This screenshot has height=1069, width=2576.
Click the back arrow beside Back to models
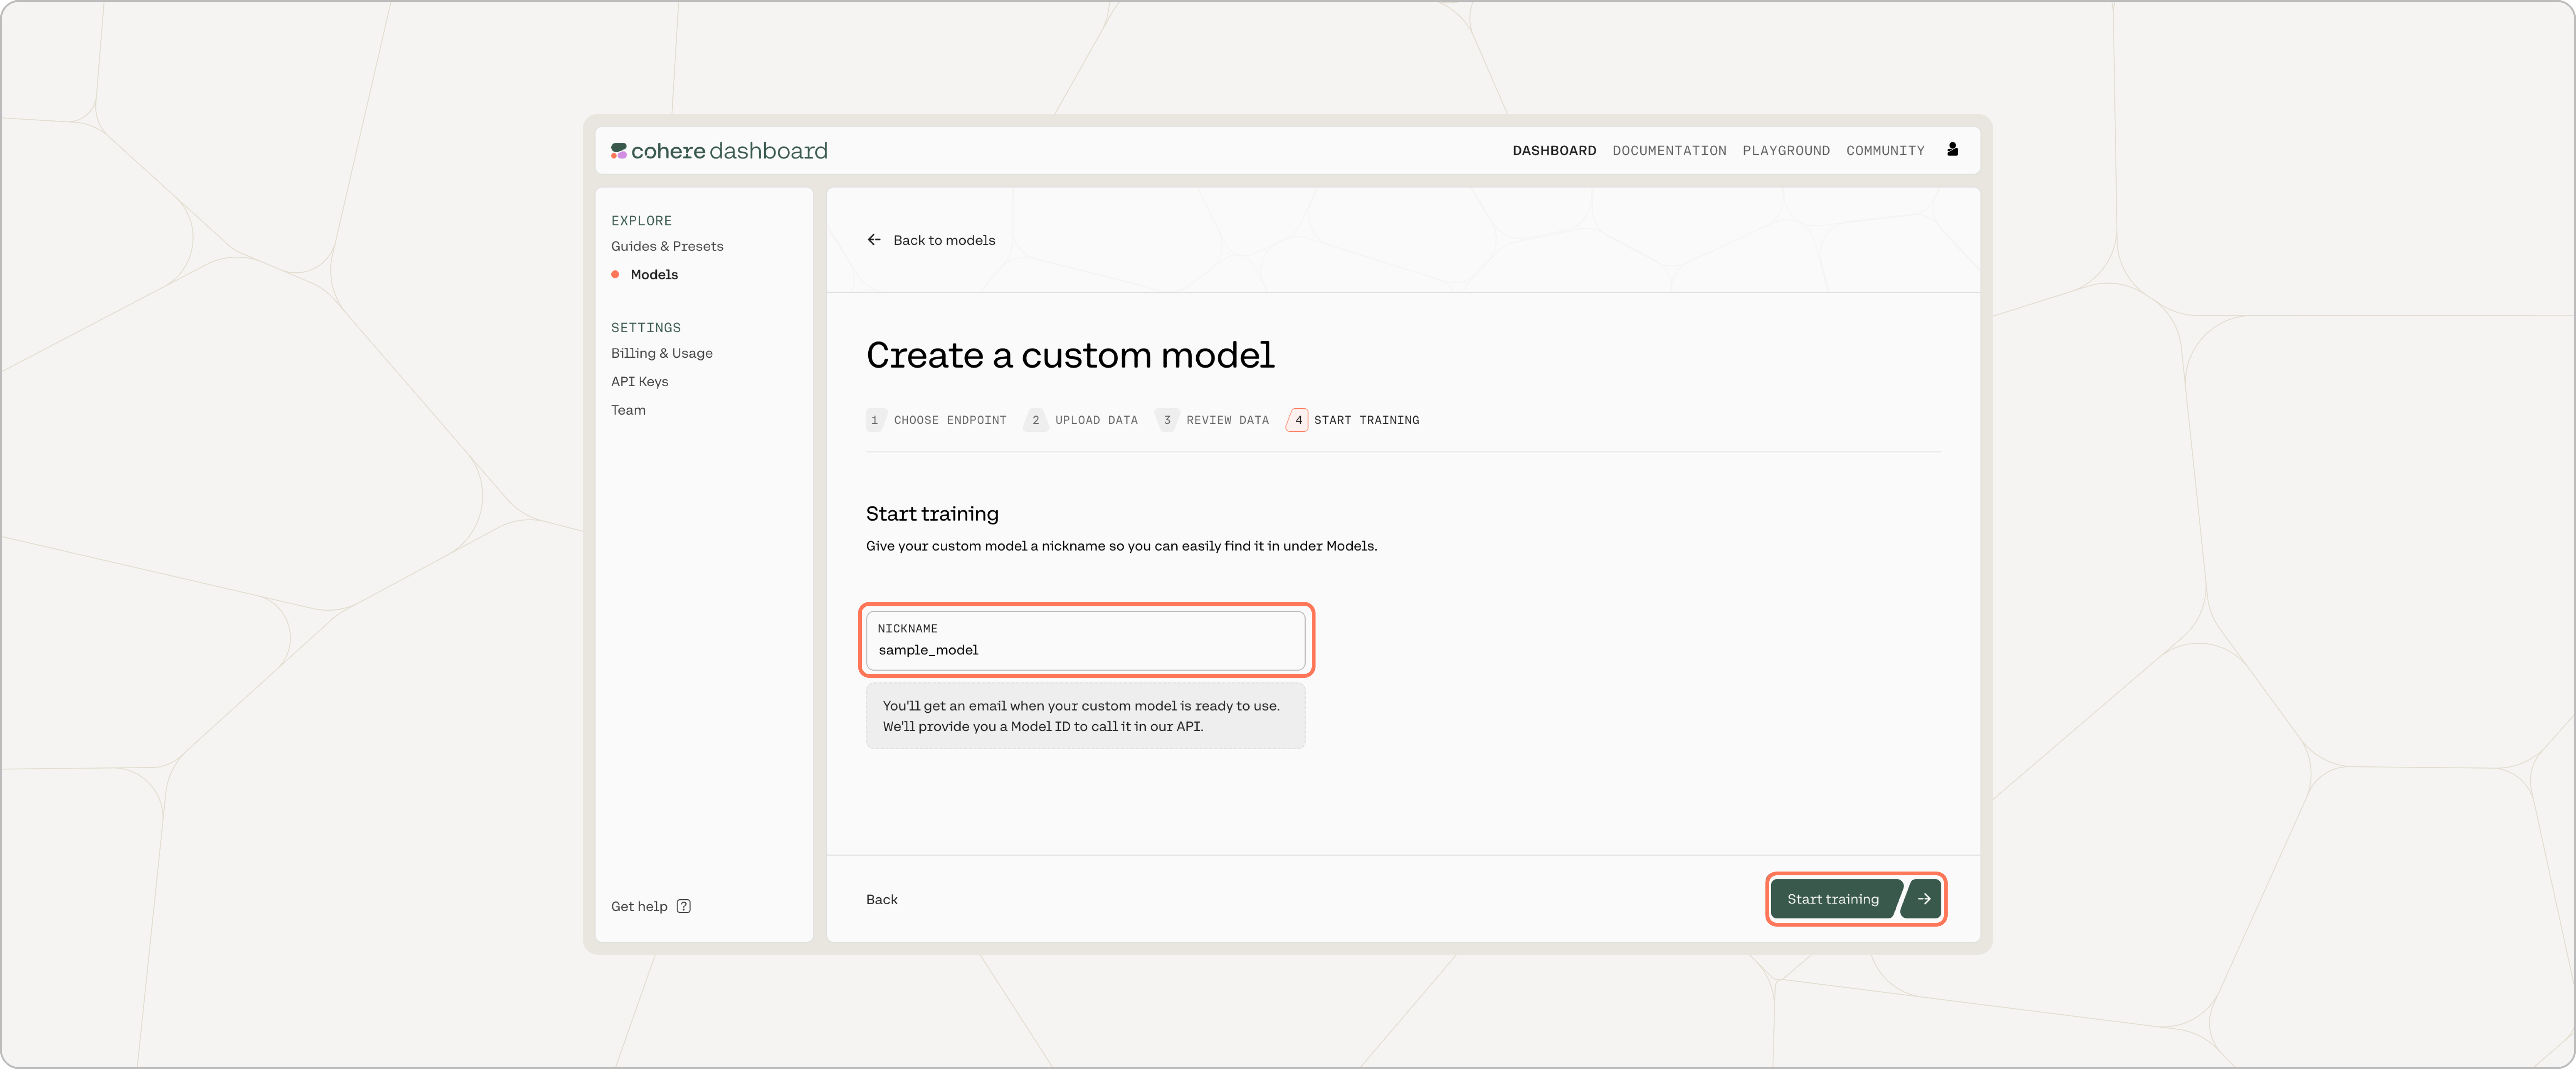pyautogui.click(x=874, y=240)
